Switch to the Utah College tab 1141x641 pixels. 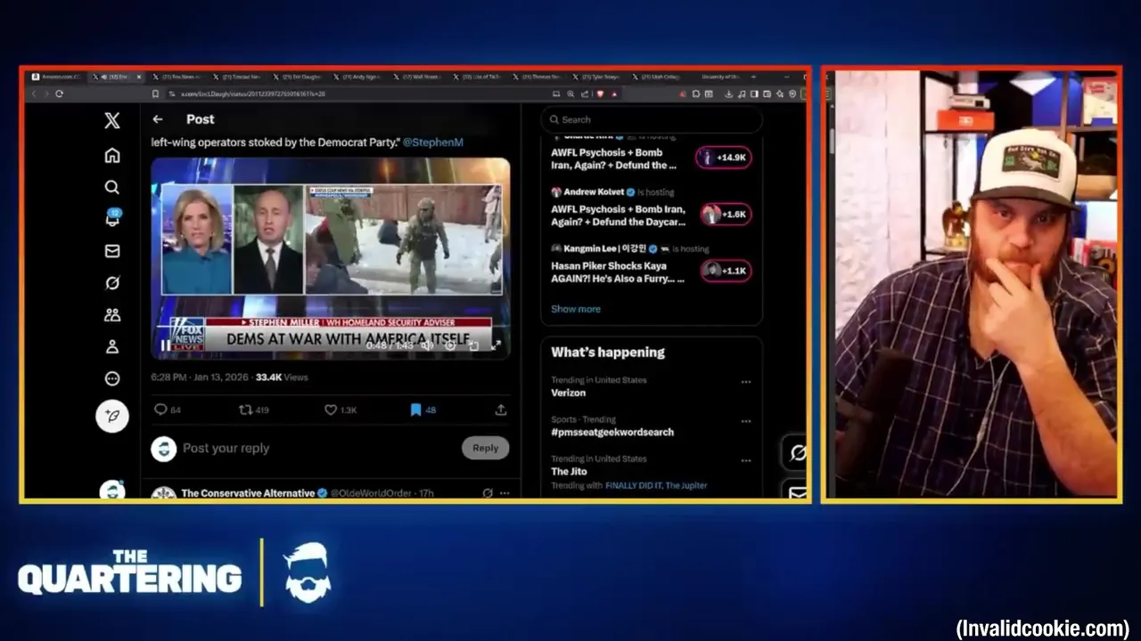pos(653,77)
